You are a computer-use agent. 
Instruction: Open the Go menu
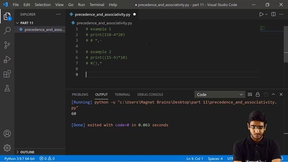tap(71, 5)
